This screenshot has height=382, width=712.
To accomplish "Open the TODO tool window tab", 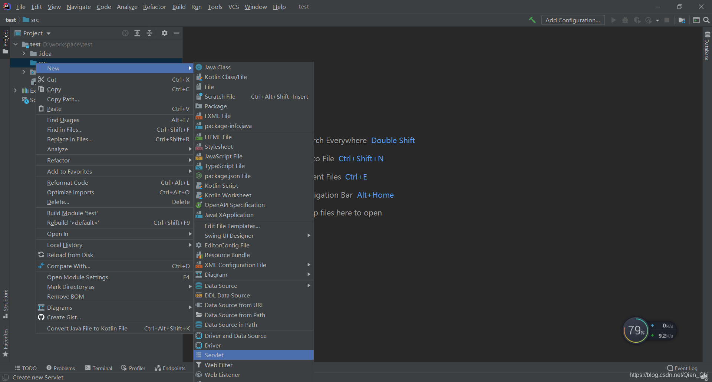I will (26, 368).
